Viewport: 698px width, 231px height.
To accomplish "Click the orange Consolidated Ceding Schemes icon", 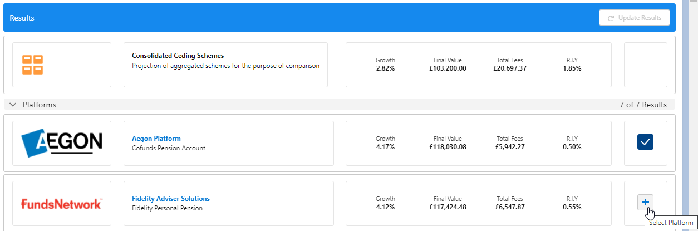I will point(33,65).
